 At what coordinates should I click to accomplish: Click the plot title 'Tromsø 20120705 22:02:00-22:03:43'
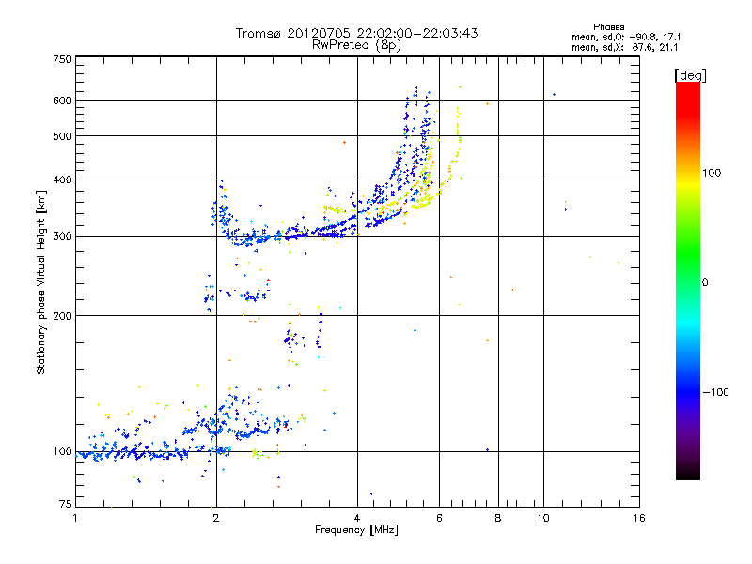tap(356, 33)
